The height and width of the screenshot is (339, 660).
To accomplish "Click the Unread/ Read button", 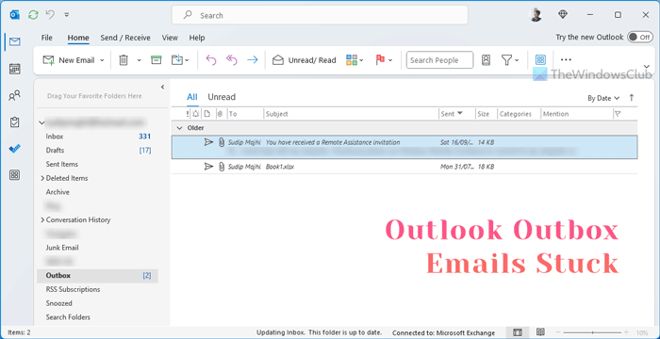I will tap(304, 60).
